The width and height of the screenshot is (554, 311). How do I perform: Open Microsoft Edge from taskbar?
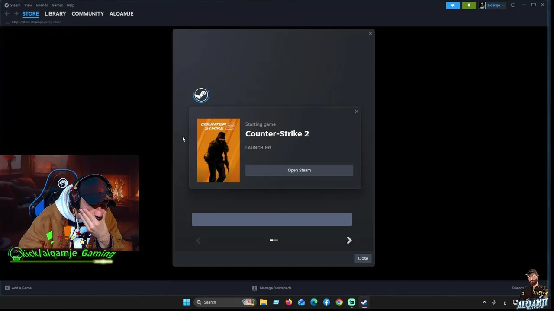314,302
